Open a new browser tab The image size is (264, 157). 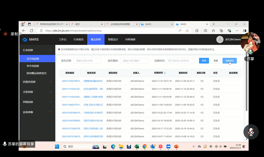pos(213,24)
